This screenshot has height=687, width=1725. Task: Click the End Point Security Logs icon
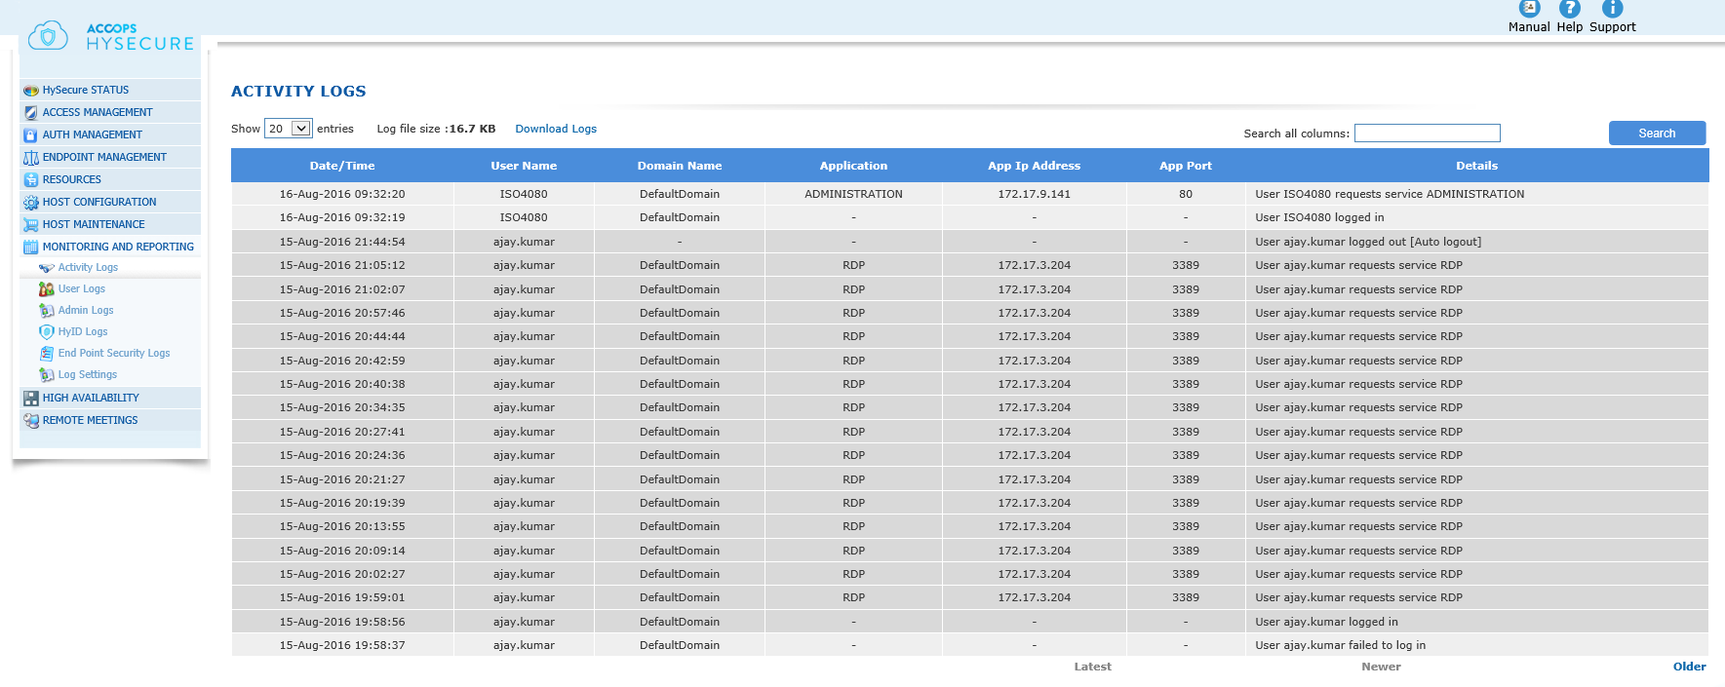[x=47, y=354]
